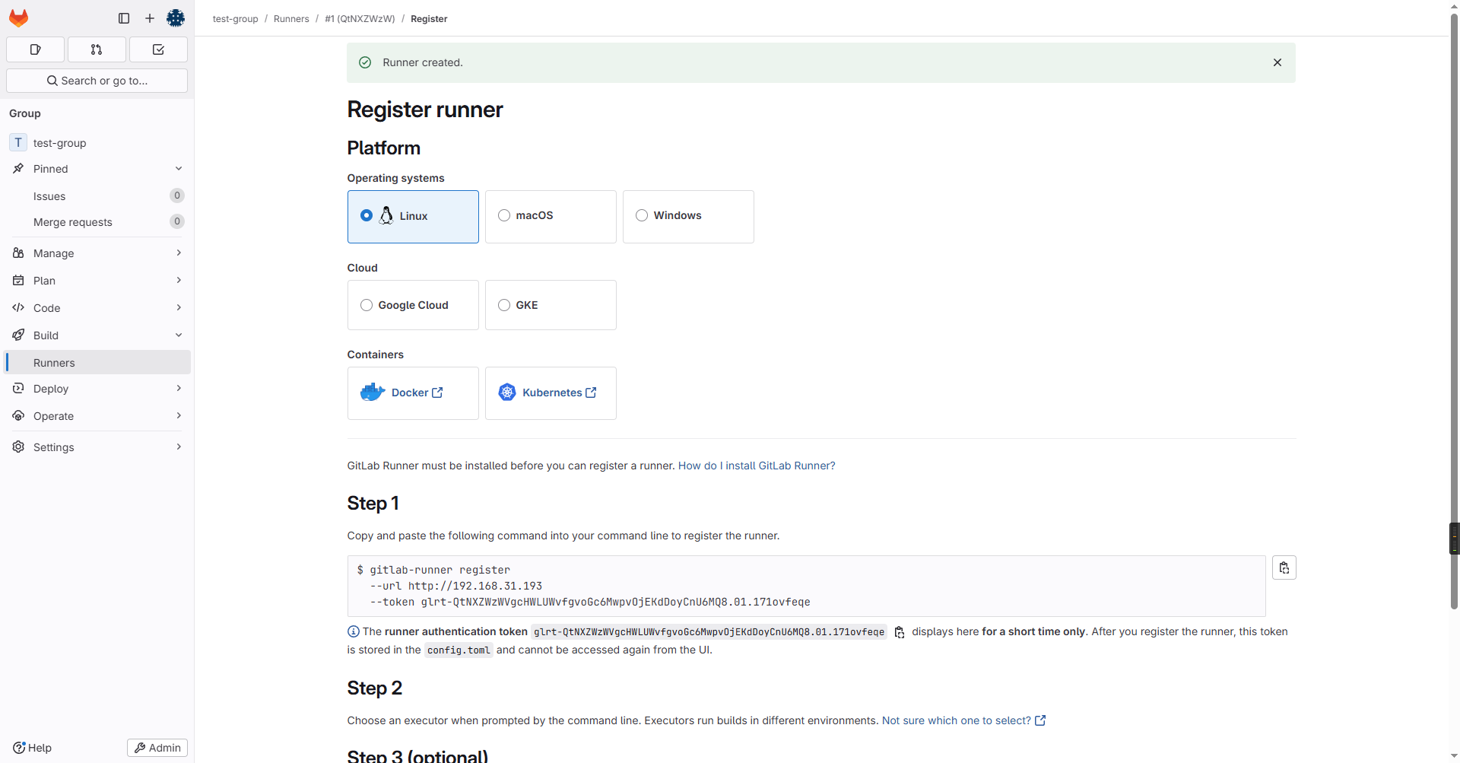Expand the Plan menu chevron
The width and height of the screenshot is (1460, 763).
click(x=179, y=281)
